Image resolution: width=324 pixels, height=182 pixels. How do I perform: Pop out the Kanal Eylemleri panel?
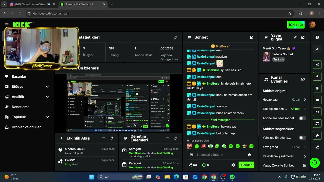[x=303, y=79]
